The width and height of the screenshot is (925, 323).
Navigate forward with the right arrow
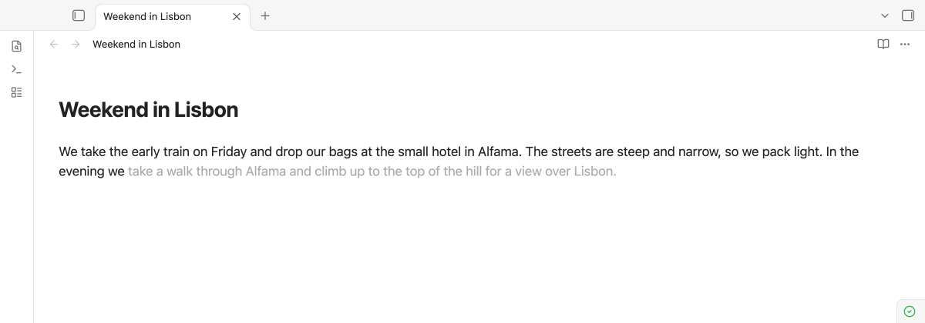pyautogui.click(x=76, y=44)
